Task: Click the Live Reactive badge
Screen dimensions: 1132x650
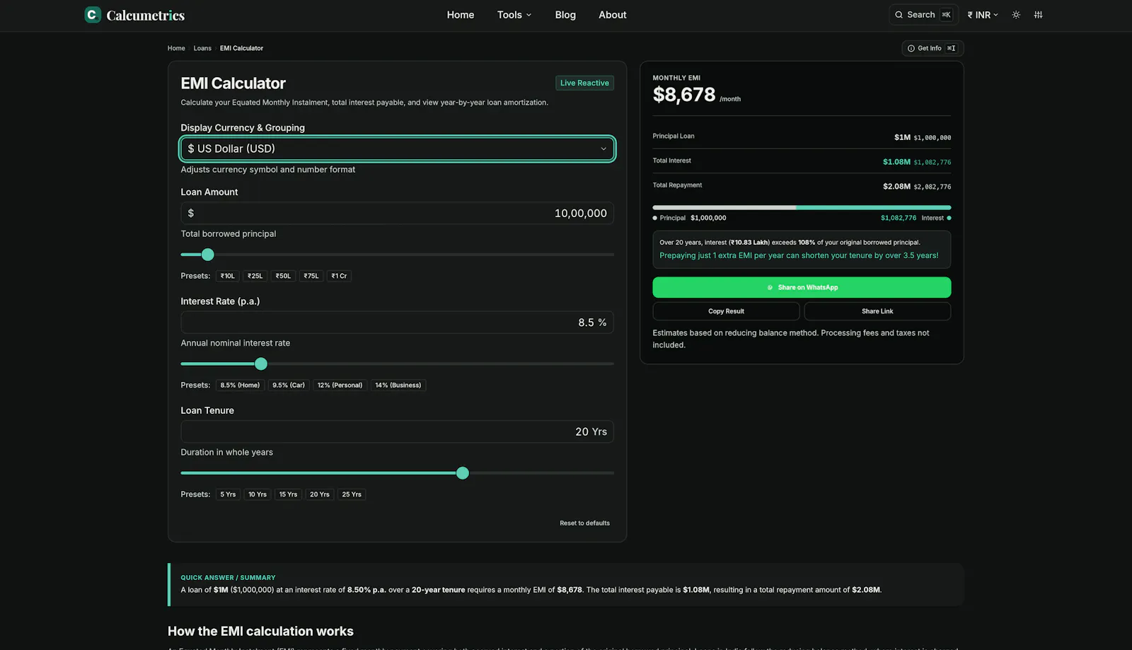Action: tap(584, 83)
